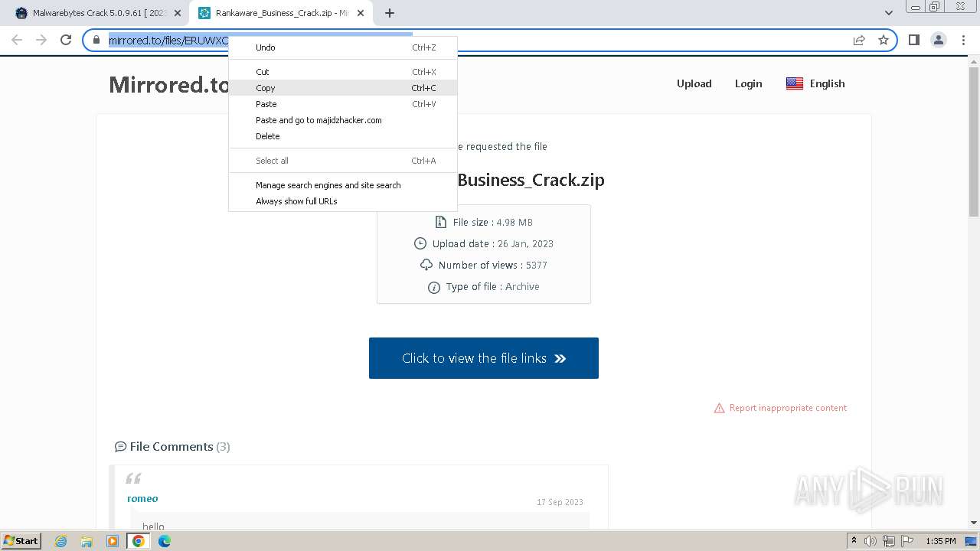Select Paste and go to majidzhacker.com

pyautogui.click(x=343, y=120)
